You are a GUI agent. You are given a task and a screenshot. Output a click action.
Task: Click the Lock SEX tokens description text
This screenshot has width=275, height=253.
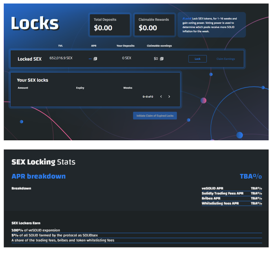click(210, 25)
